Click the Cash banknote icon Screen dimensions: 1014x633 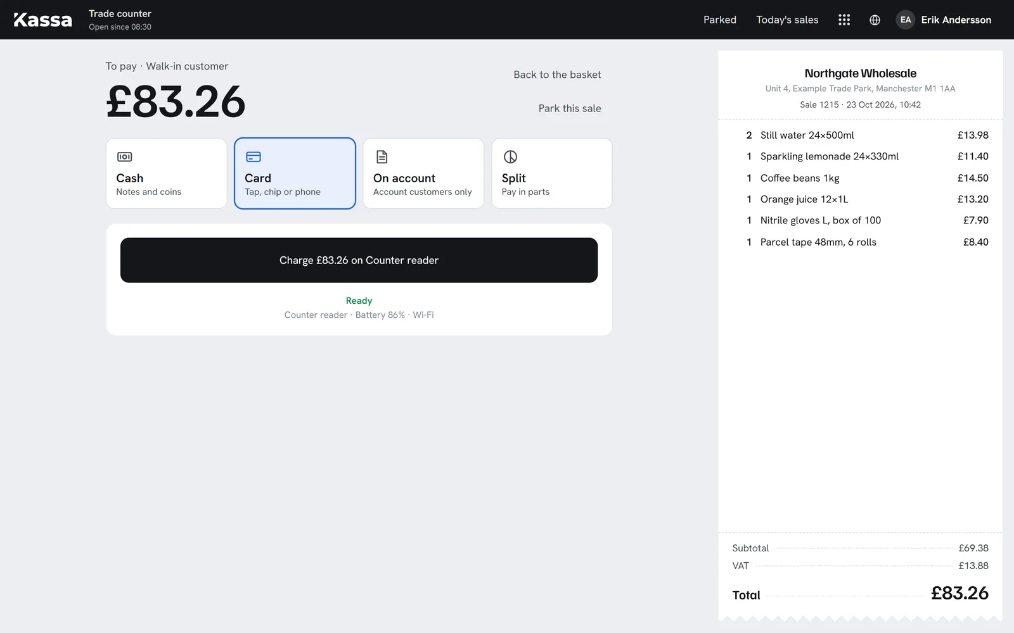(125, 157)
